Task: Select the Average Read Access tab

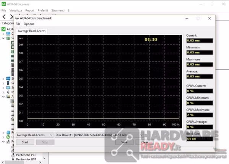Action: [32, 31]
